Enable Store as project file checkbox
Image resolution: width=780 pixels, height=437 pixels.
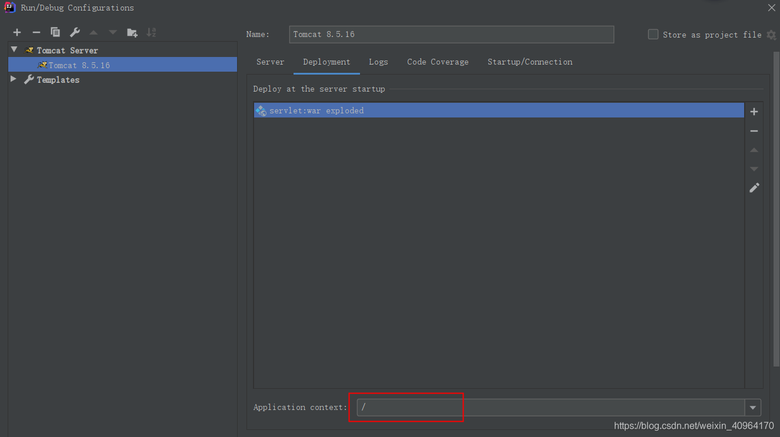click(x=653, y=35)
